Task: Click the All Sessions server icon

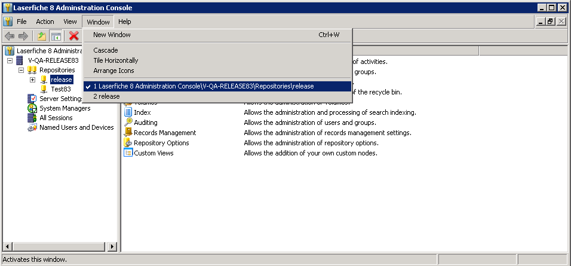Action: pos(32,118)
